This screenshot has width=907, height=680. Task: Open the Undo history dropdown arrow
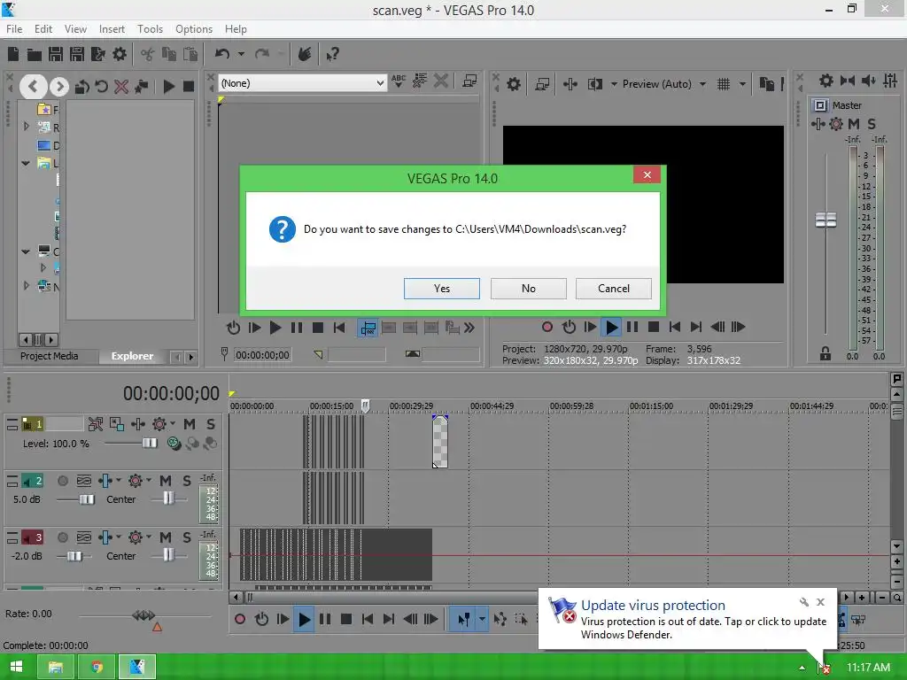click(241, 54)
